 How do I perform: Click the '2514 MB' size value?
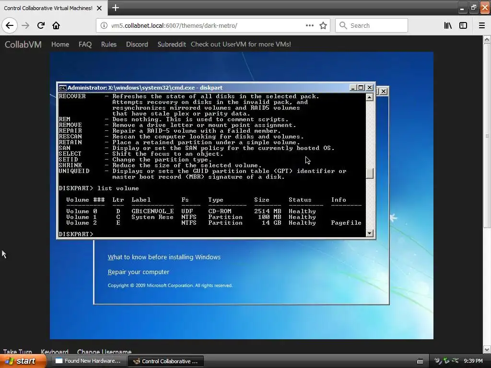268,211
